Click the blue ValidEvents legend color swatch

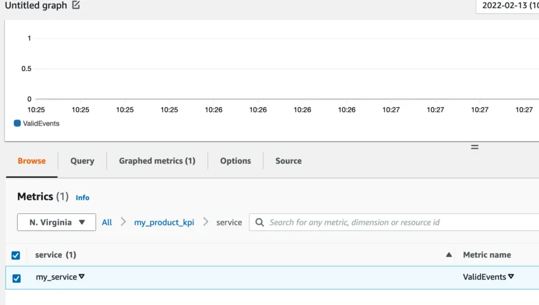tap(17, 123)
